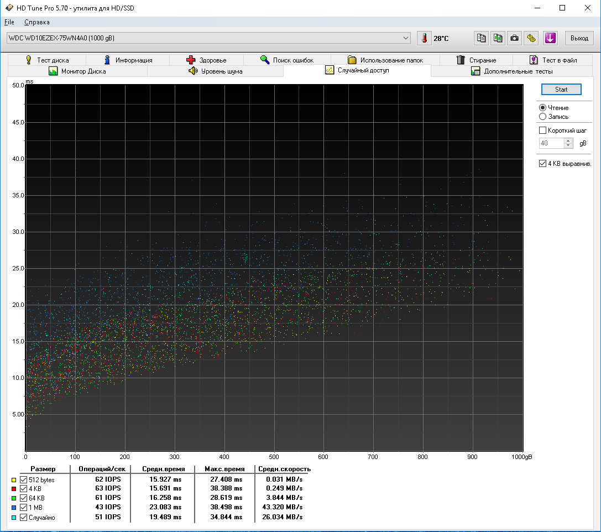Click the 62 IOPS value
The image size is (601, 532).
pyautogui.click(x=108, y=479)
